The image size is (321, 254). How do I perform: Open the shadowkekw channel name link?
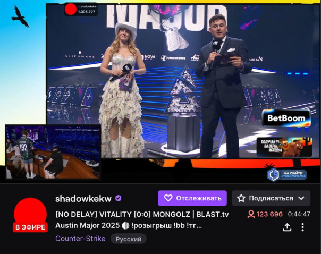(83, 199)
